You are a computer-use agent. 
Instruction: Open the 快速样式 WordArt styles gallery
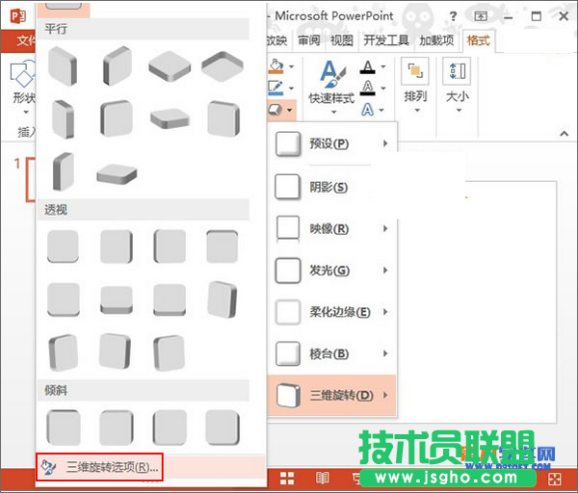331,88
